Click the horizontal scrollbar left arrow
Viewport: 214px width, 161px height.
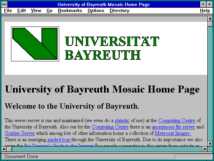coord(4,149)
